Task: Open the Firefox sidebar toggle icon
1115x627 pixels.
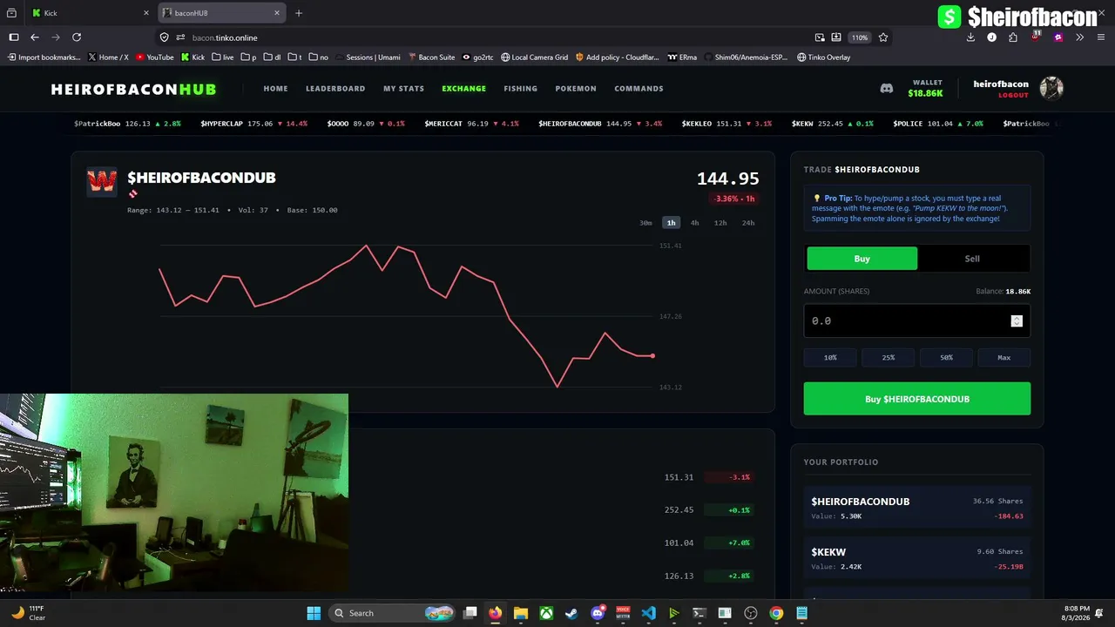Action: [14, 37]
